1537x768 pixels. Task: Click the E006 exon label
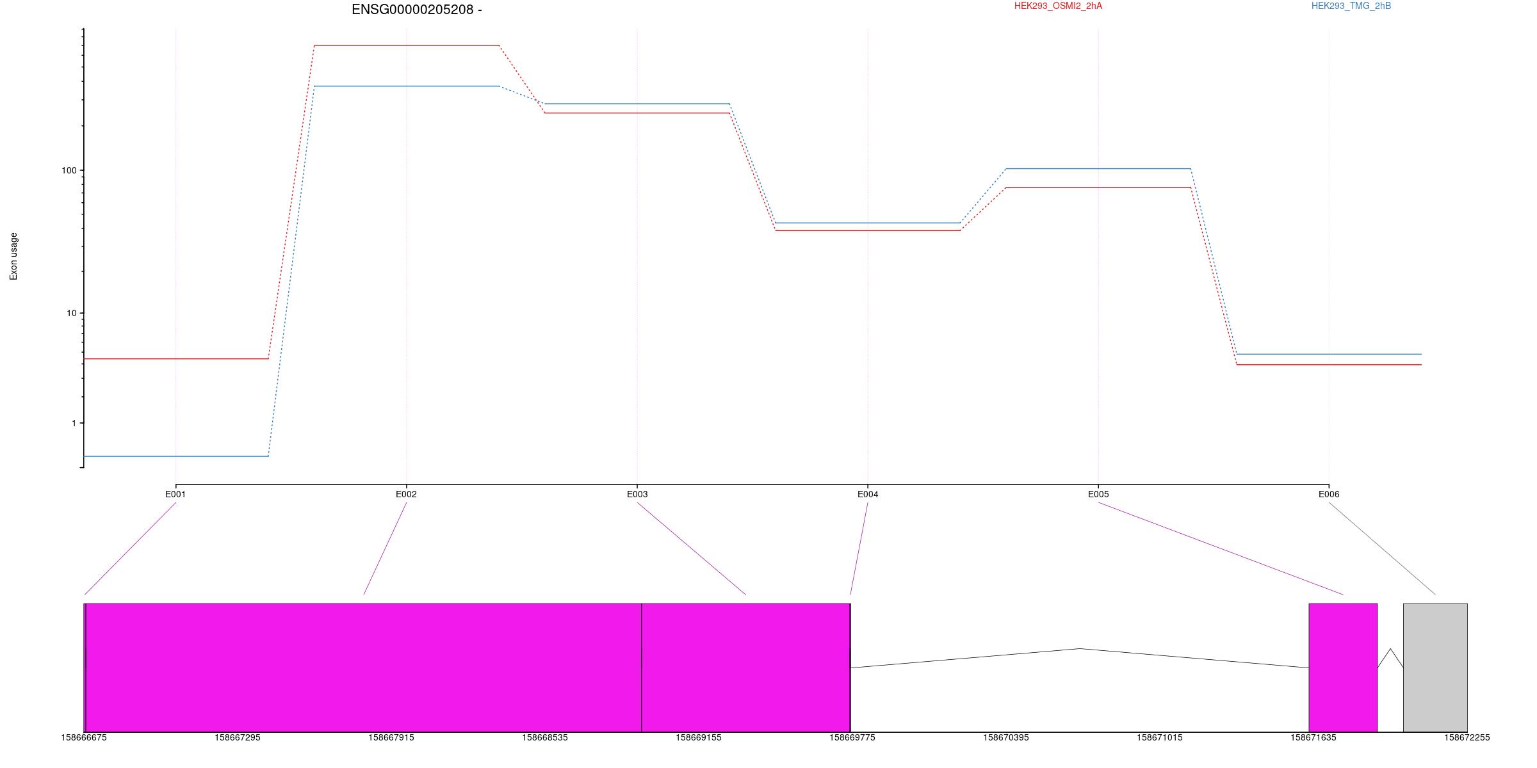(x=1329, y=494)
